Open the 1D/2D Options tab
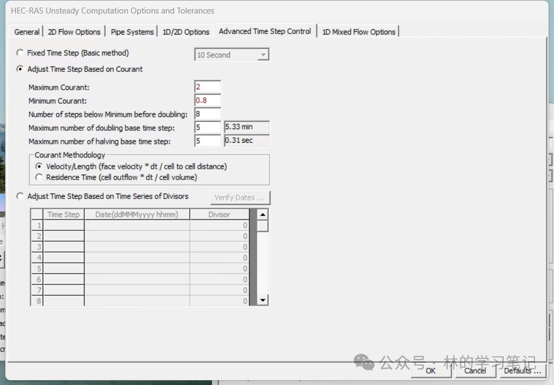 pos(186,32)
